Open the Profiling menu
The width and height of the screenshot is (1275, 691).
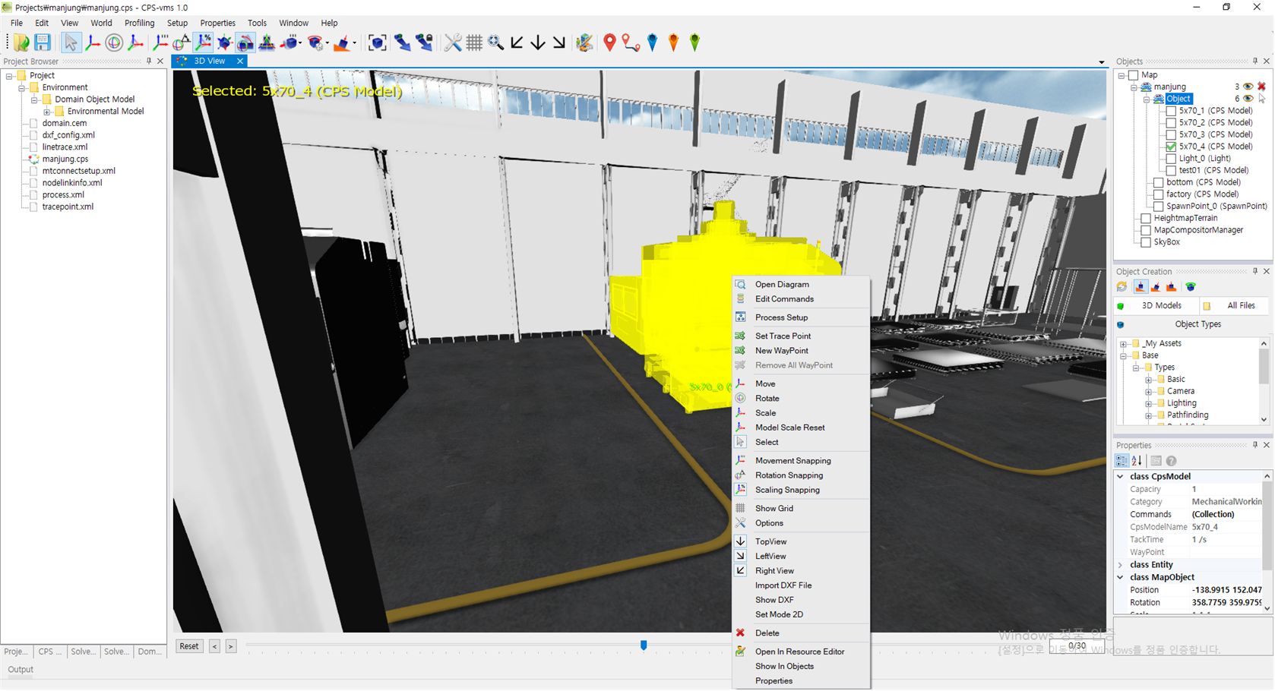[139, 23]
